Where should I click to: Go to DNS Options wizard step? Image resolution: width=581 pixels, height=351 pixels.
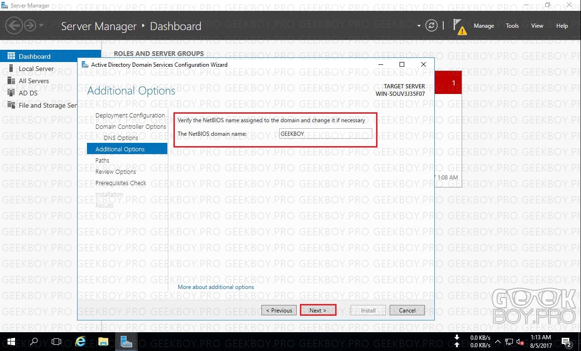click(x=121, y=138)
